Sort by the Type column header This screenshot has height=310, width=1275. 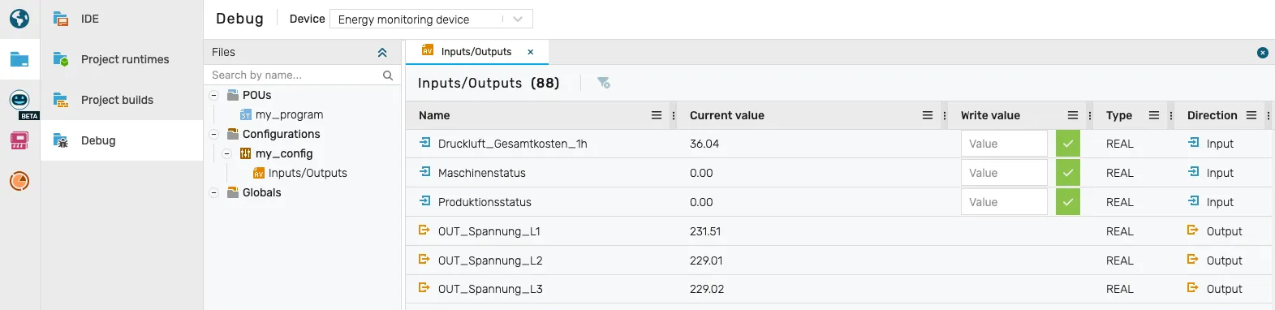1119,115
